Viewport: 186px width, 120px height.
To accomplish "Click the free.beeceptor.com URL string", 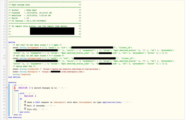I will 63,72.
